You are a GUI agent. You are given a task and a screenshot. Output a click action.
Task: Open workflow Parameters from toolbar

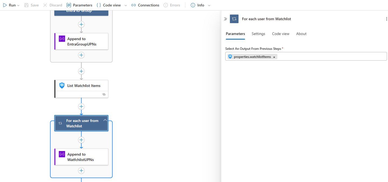pyautogui.click(x=79, y=5)
